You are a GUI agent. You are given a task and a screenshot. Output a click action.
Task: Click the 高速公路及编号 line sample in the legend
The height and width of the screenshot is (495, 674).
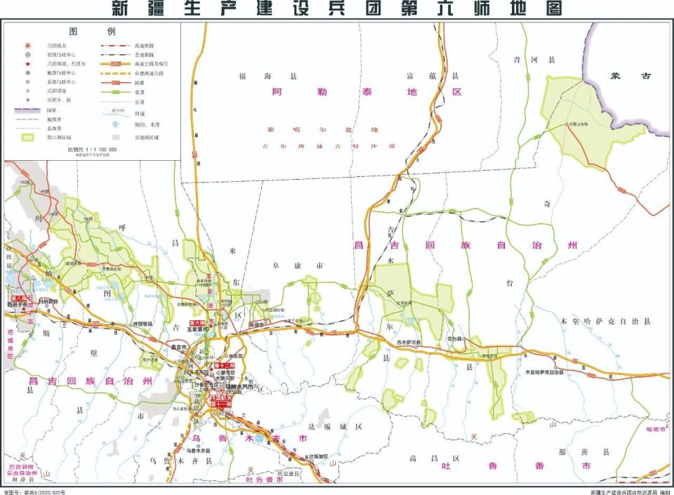116,64
